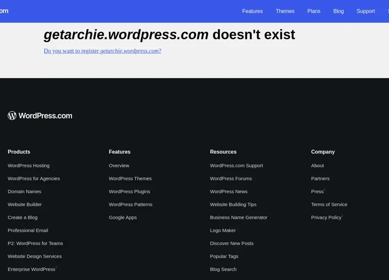Launch Business Name Generator link
Image resolution: width=389 pixels, height=280 pixels.
click(238, 217)
